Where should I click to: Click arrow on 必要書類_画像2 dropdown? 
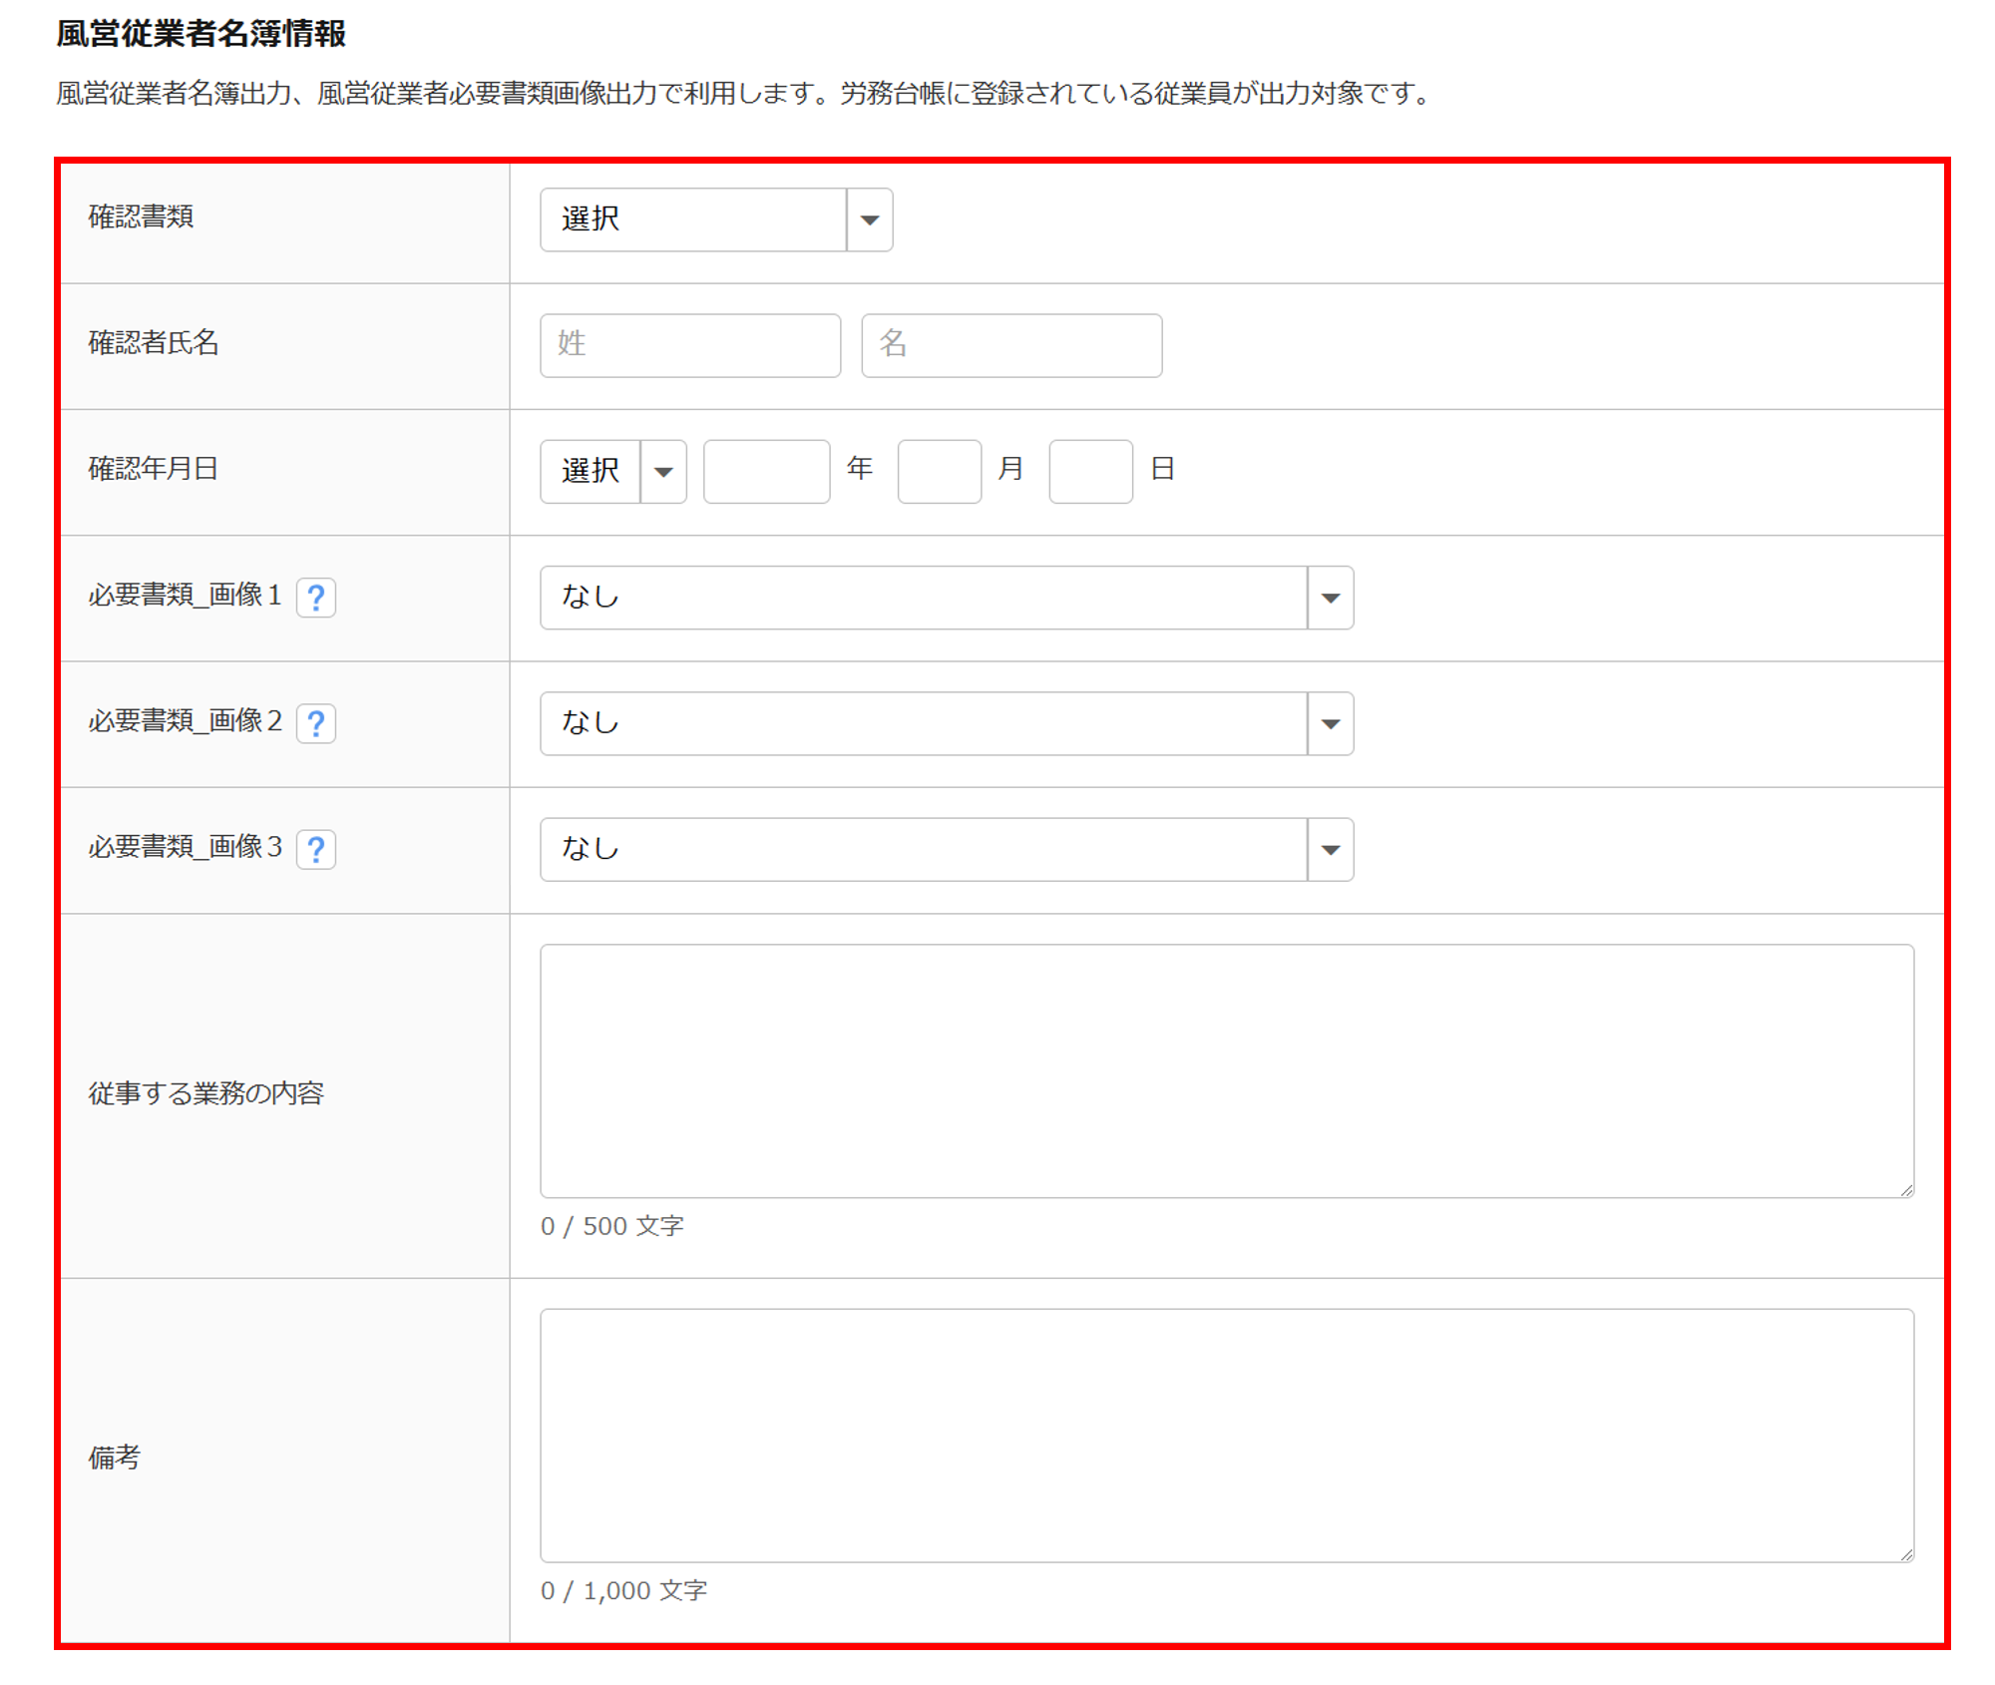1330,723
